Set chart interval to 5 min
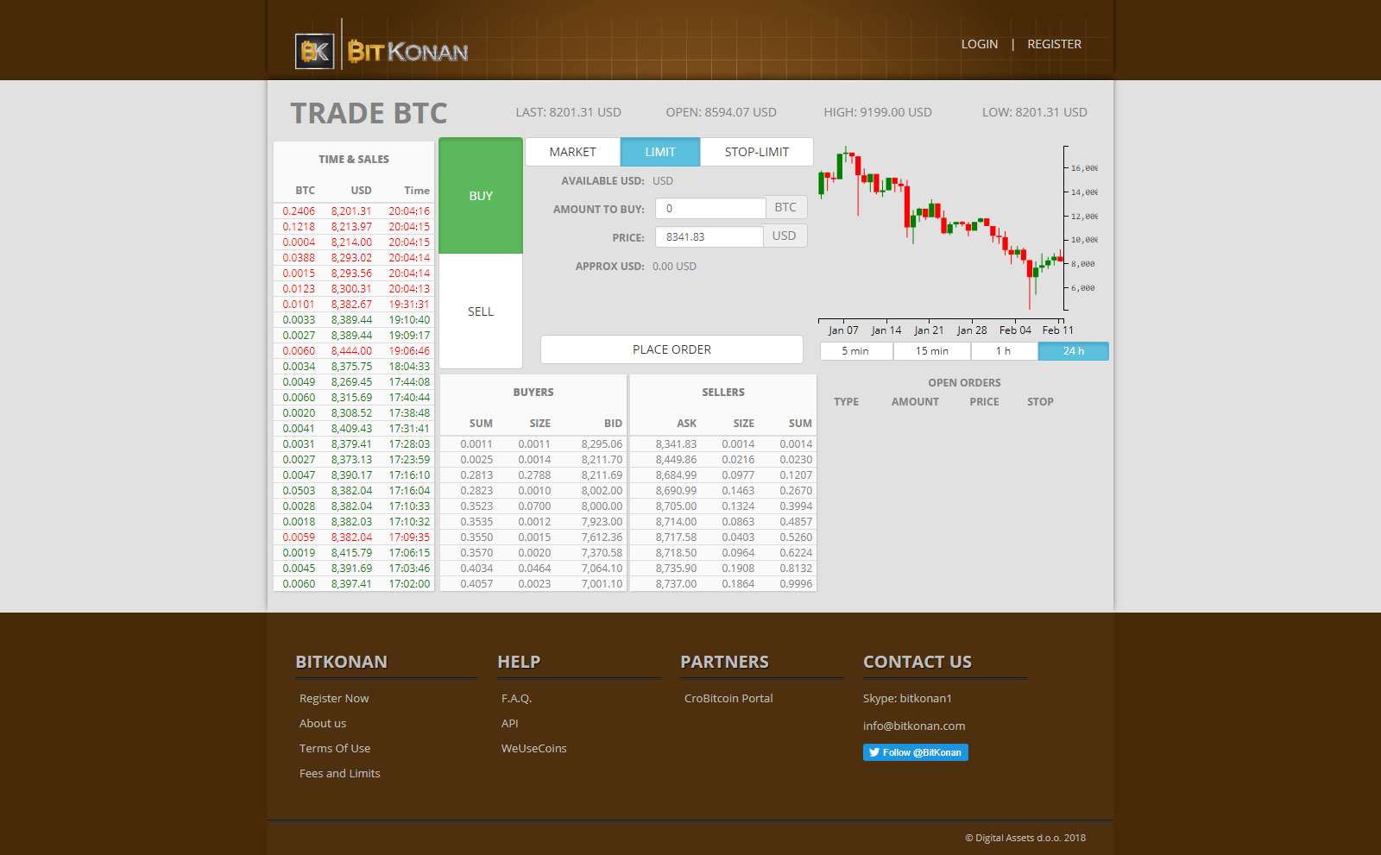The image size is (1381, 855). [855, 351]
